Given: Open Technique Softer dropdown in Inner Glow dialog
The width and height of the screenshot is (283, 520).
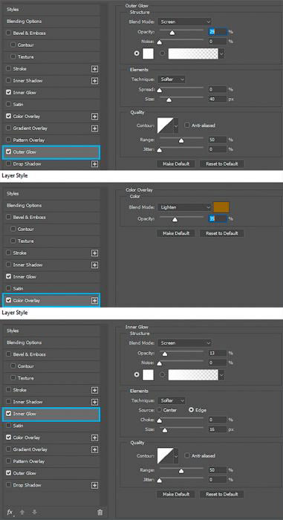Looking at the screenshot, I should click(172, 400).
